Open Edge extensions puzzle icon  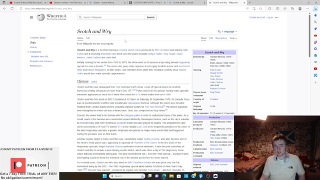[269, 8]
